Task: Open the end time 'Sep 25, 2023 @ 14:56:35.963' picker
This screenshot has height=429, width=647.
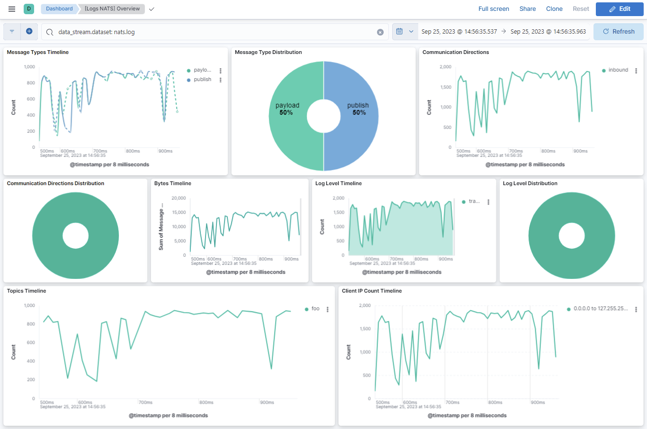Action: 547,31
